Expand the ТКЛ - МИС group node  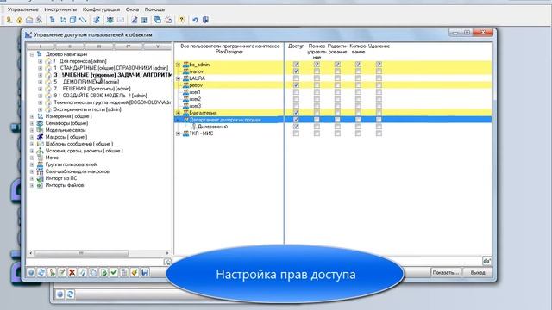[179, 133]
